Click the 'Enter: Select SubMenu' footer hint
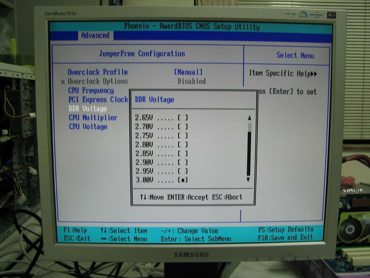The width and height of the screenshot is (370, 278). click(196, 239)
